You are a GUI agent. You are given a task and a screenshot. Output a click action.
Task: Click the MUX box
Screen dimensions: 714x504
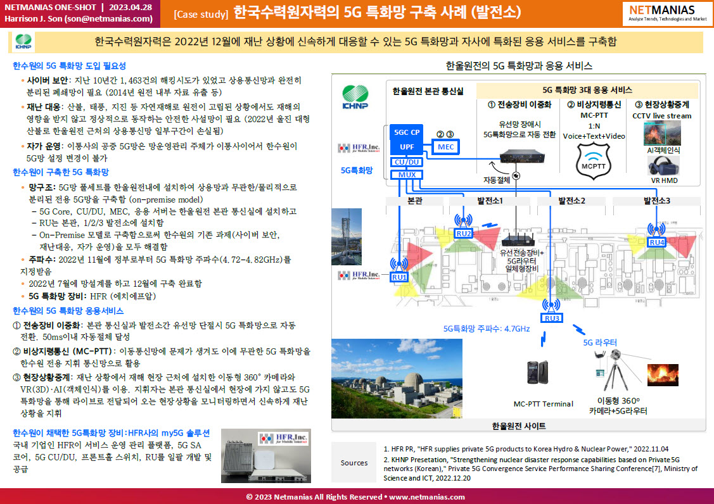click(407, 175)
